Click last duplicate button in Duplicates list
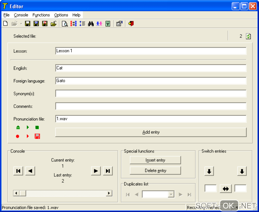This screenshot has height=212, width=259. coord(189,195)
